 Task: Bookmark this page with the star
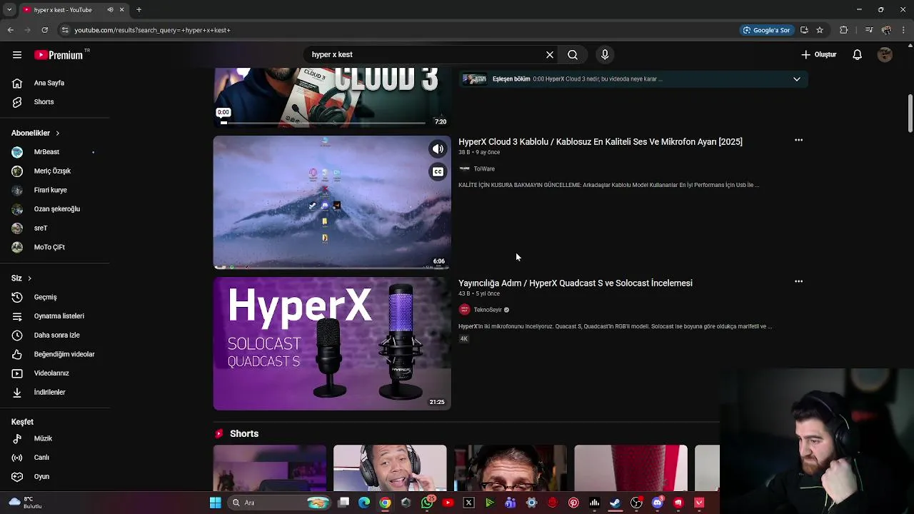pyautogui.click(x=820, y=30)
